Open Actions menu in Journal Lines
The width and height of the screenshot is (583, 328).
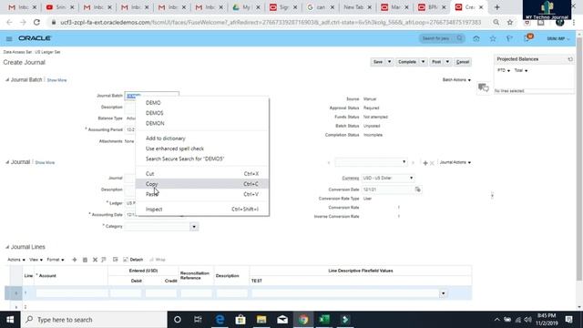pyautogui.click(x=16, y=260)
